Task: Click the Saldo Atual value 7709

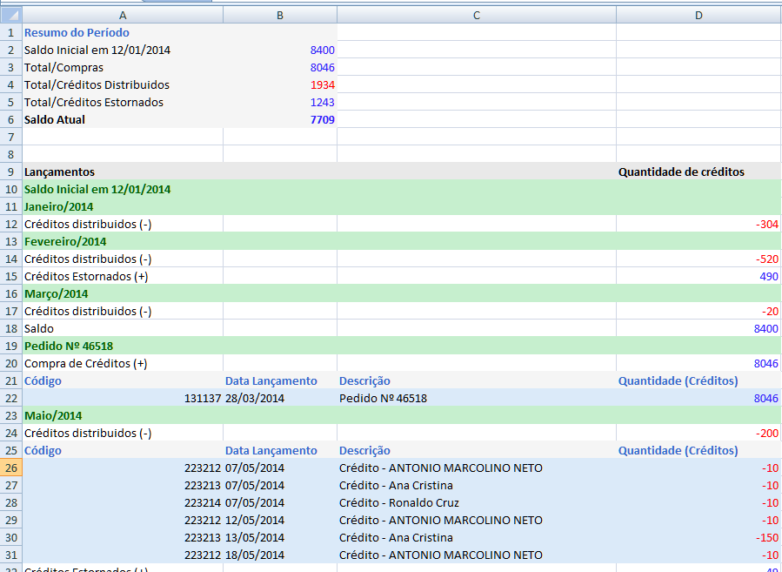Action: point(322,119)
